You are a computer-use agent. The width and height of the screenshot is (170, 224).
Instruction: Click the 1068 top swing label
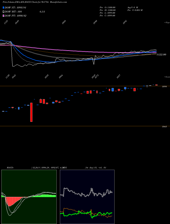pos(64,22)
